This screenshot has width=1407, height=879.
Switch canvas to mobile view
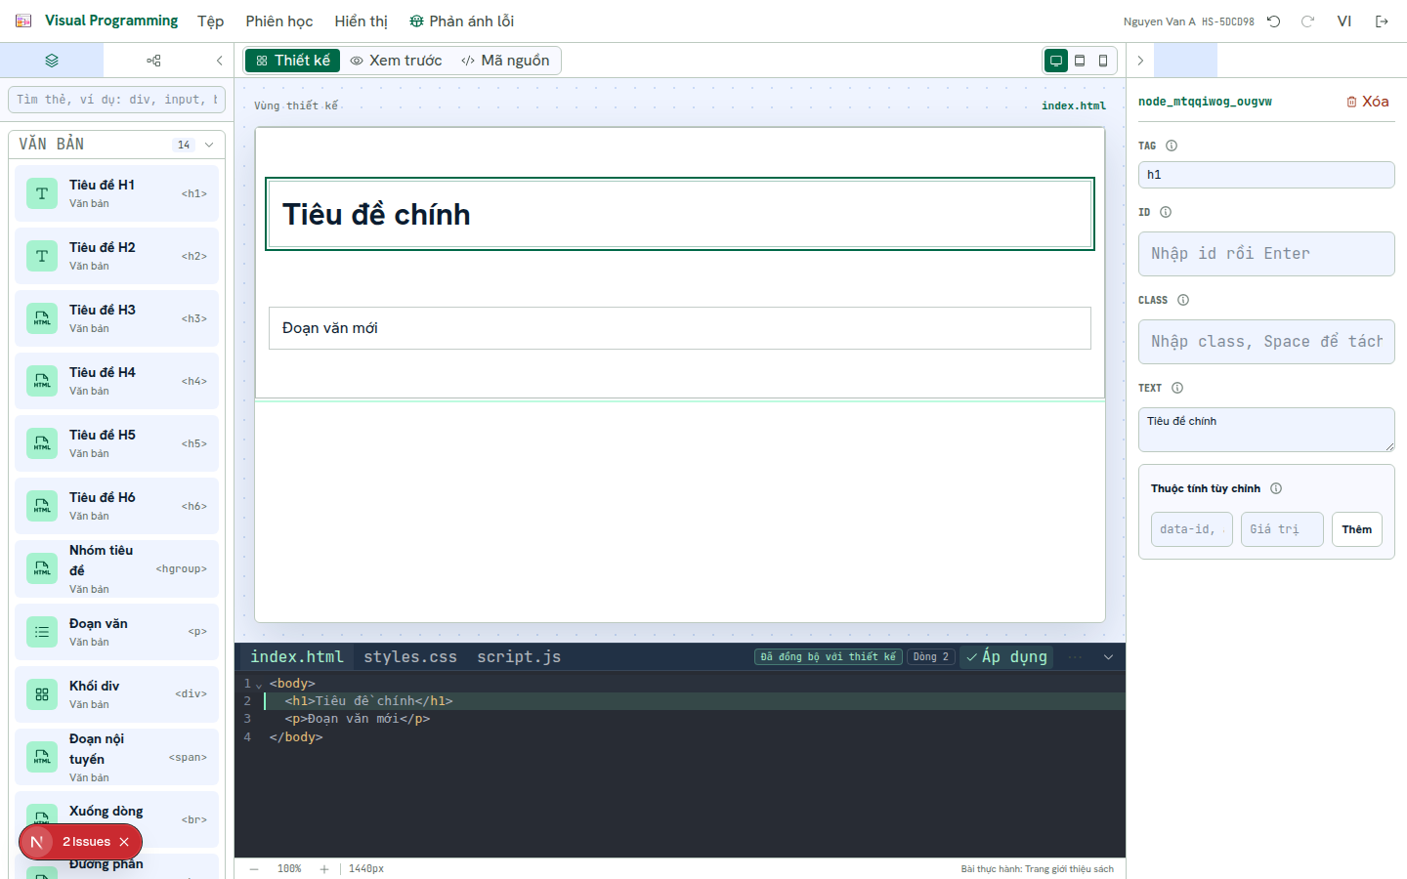click(1103, 61)
